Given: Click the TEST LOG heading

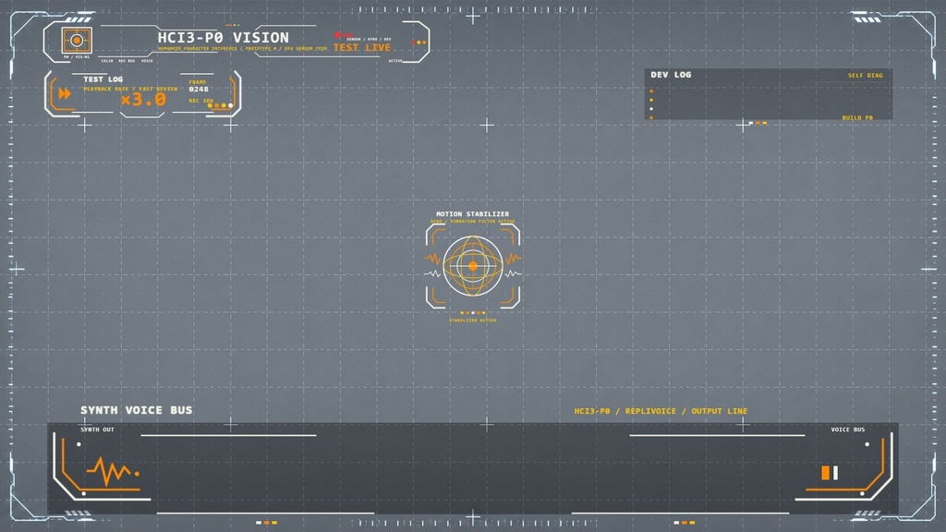Looking at the screenshot, I should [103, 79].
